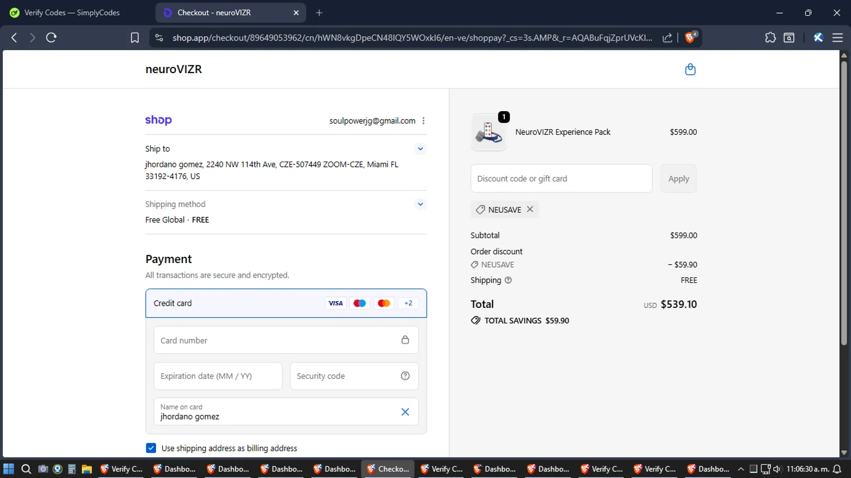
Task: Click the Expiration date field
Action: (x=218, y=376)
